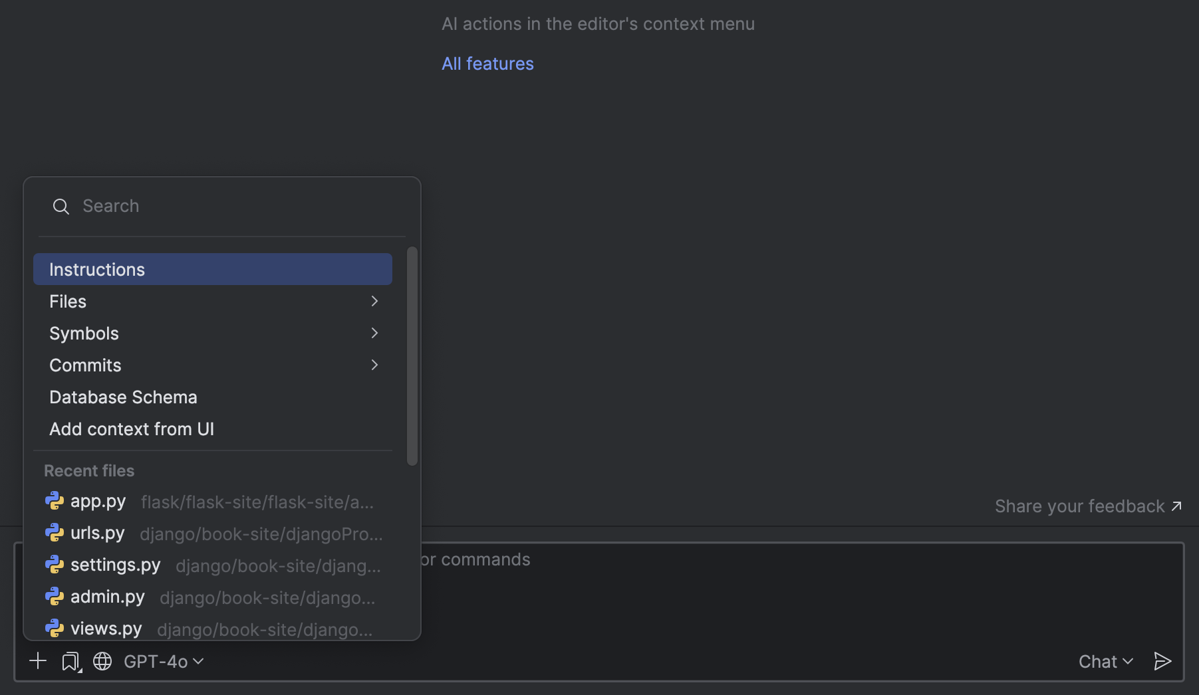Expand the Commits submenu

coord(211,365)
